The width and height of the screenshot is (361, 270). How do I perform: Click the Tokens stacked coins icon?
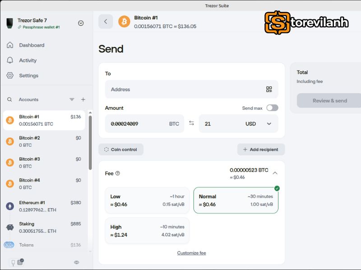(x=9, y=245)
